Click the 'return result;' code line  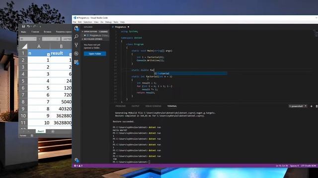click(x=146, y=92)
